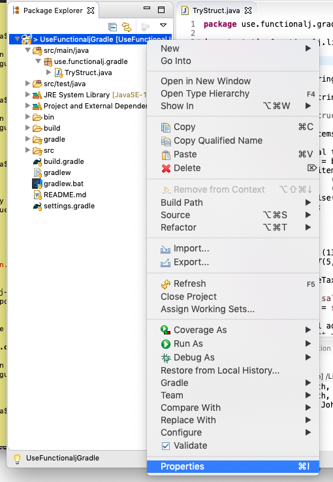Choose Refresh in context menu
Screen dimensions: 333x482
[x=233, y=283]
